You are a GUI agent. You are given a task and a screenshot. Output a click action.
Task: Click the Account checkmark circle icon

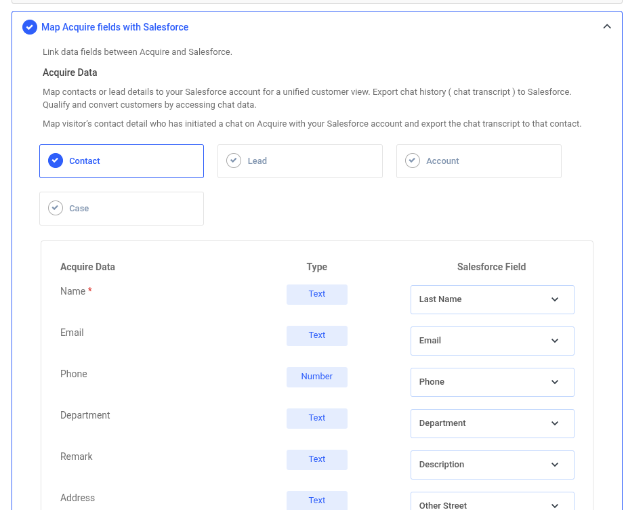coord(413,161)
